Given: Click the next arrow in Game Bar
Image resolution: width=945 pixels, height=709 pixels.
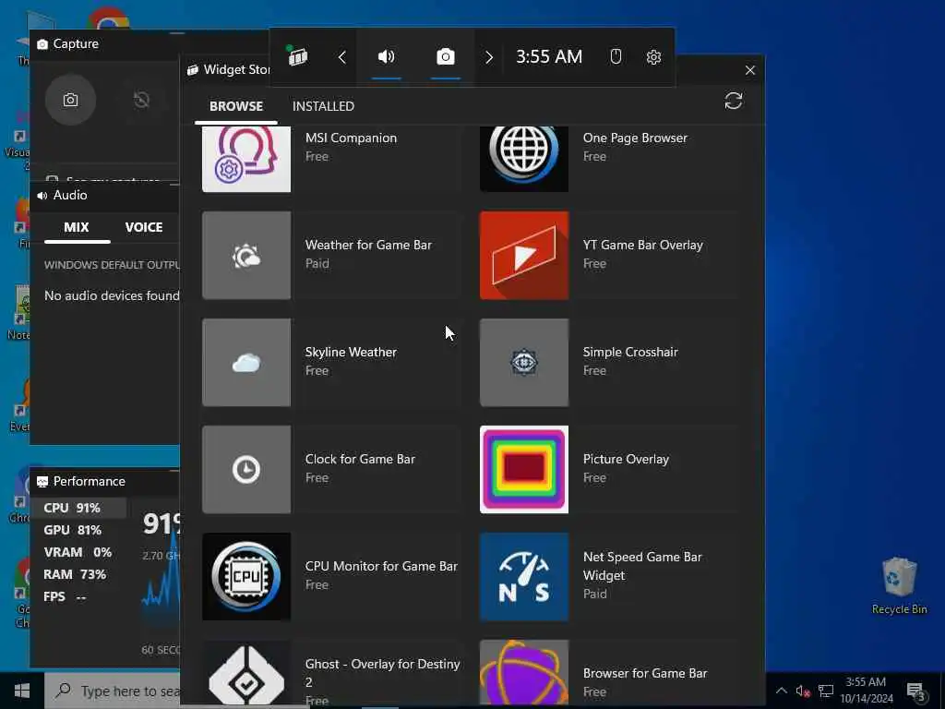Looking at the screenshot, I should 489,57.
